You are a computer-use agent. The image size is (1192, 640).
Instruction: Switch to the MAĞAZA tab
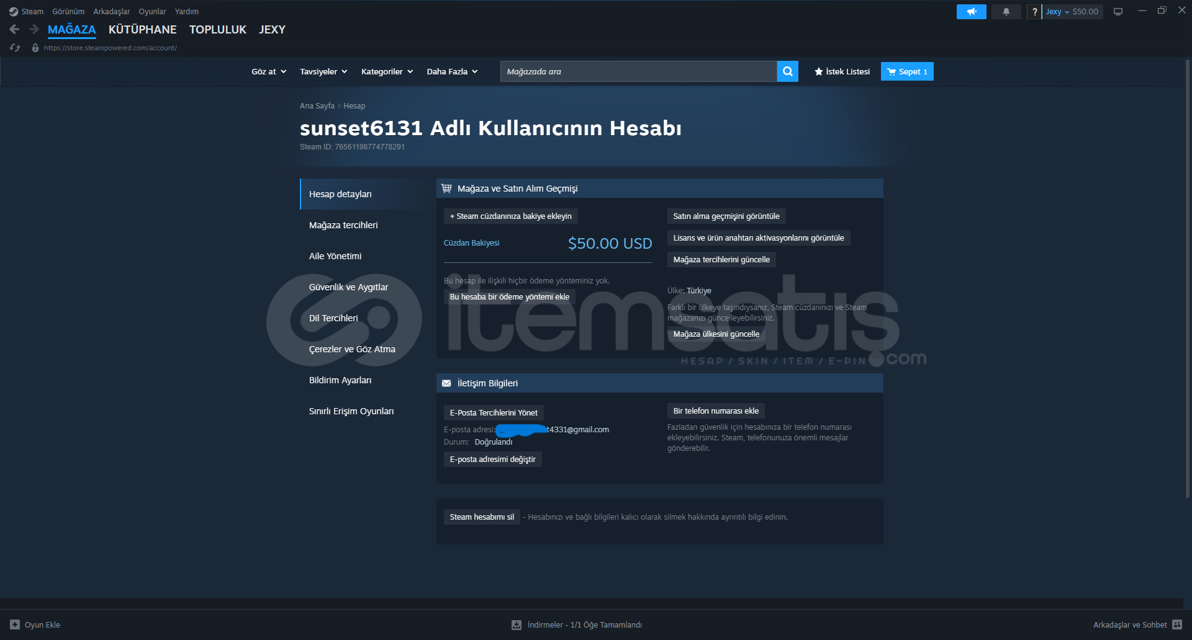click(72, 30)
